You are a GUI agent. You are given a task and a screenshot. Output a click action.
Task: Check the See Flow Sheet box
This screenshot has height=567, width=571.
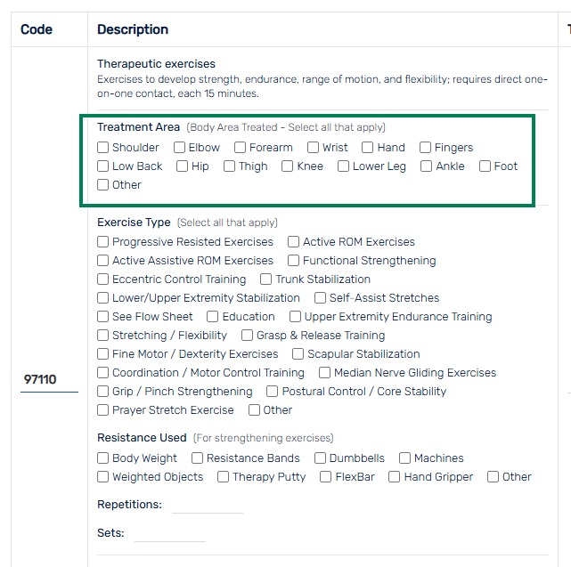[x=102, y=317]
